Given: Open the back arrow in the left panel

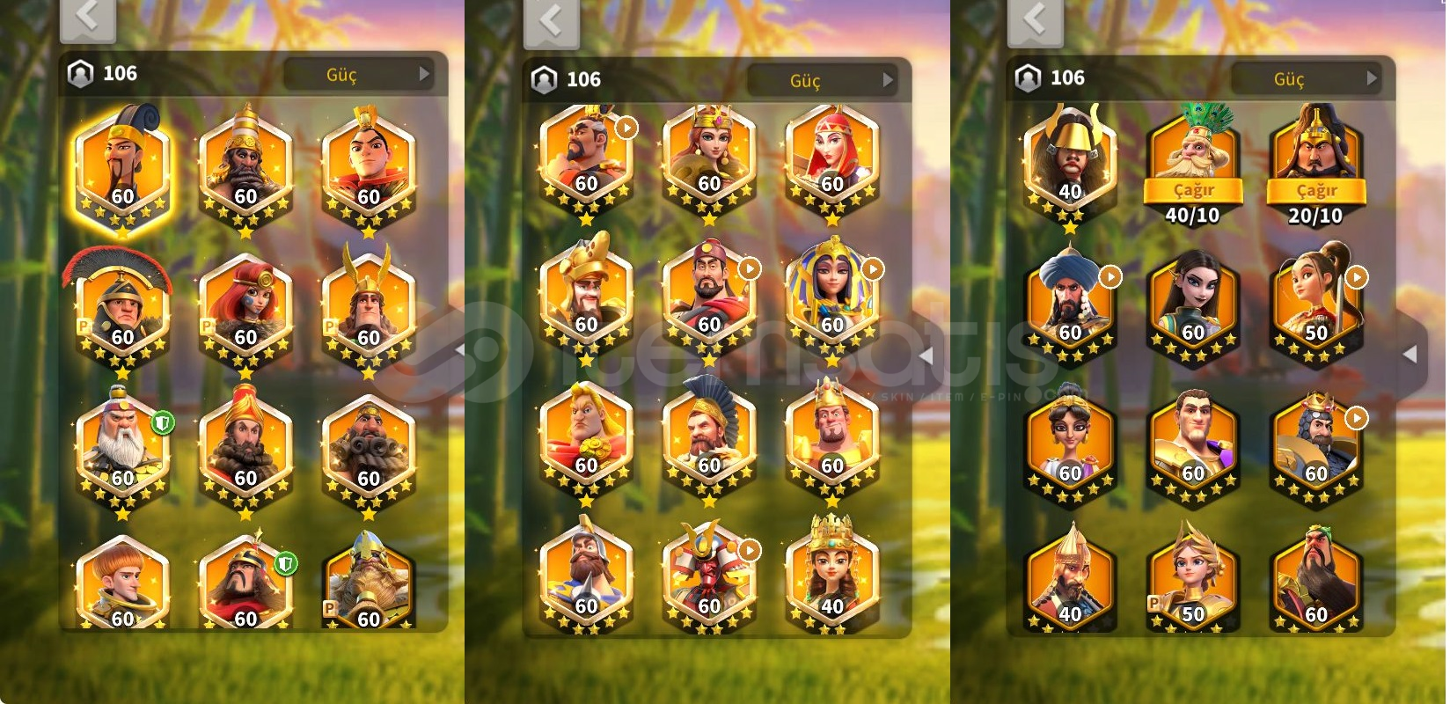Looking at the screenshot, I should click(x=87, y=18).
